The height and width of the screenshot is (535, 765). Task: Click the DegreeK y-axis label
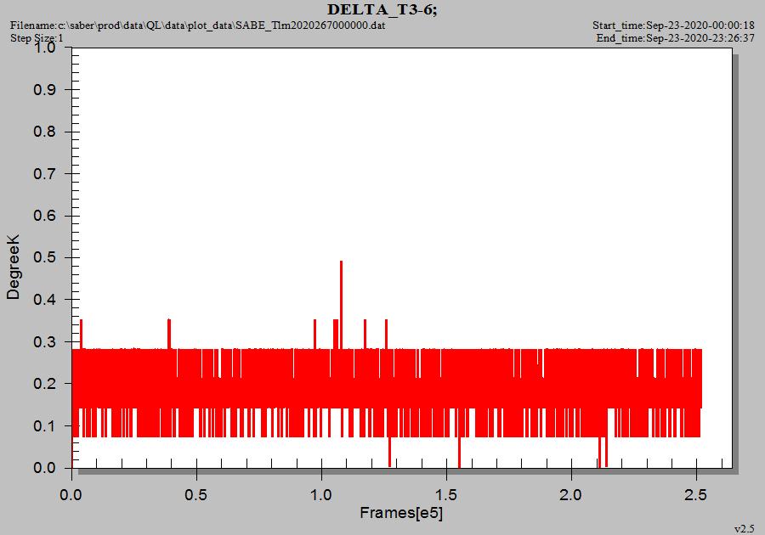[13, 267]
